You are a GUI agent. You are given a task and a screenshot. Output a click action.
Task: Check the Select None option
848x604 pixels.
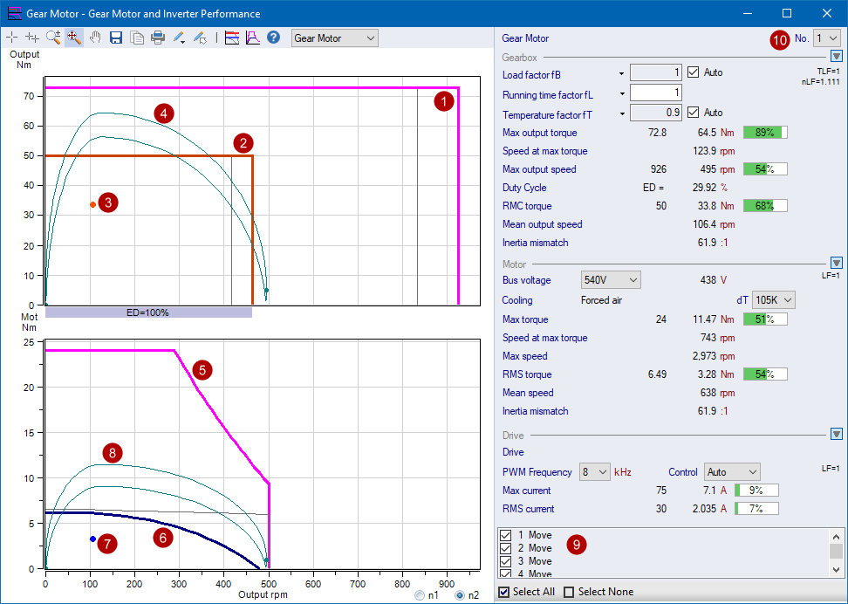(x=569, y=592)
